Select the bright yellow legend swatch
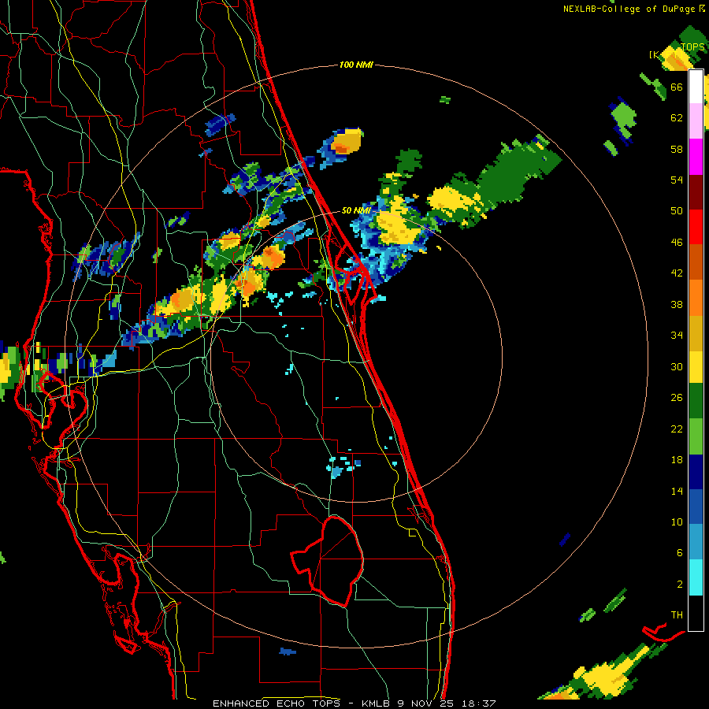 click(696, 367)
